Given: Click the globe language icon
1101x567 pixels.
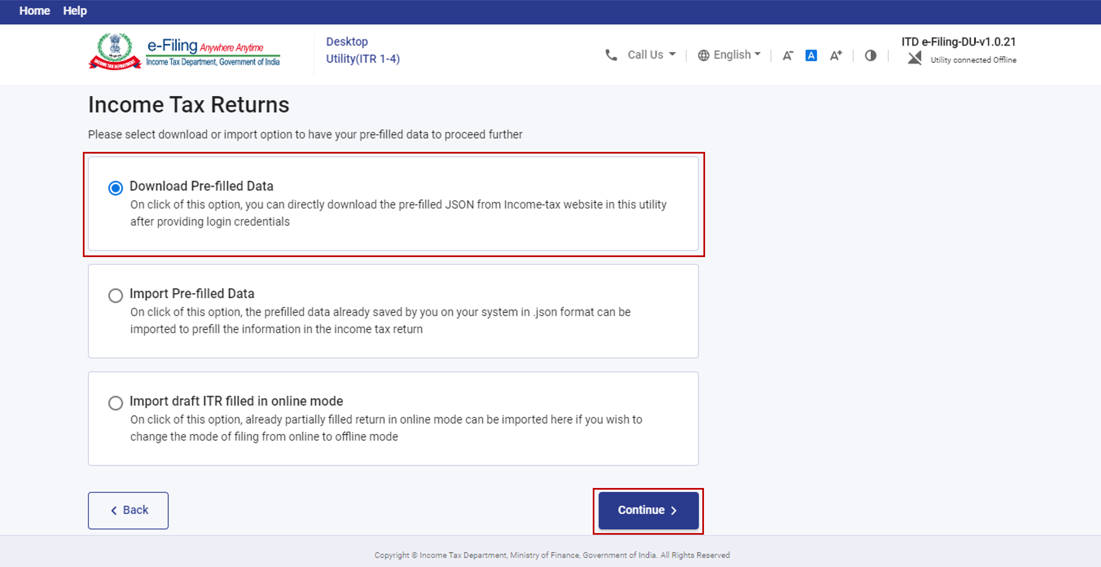Looking at the screenshot, I should coord(703,55).
